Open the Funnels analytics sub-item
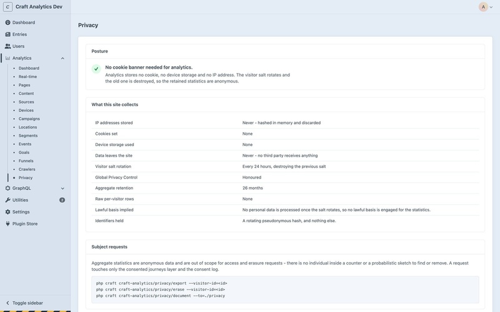Image resolution: width=500 pixels, height=312 pixels. pyautogui.click(x=26, y=161)
